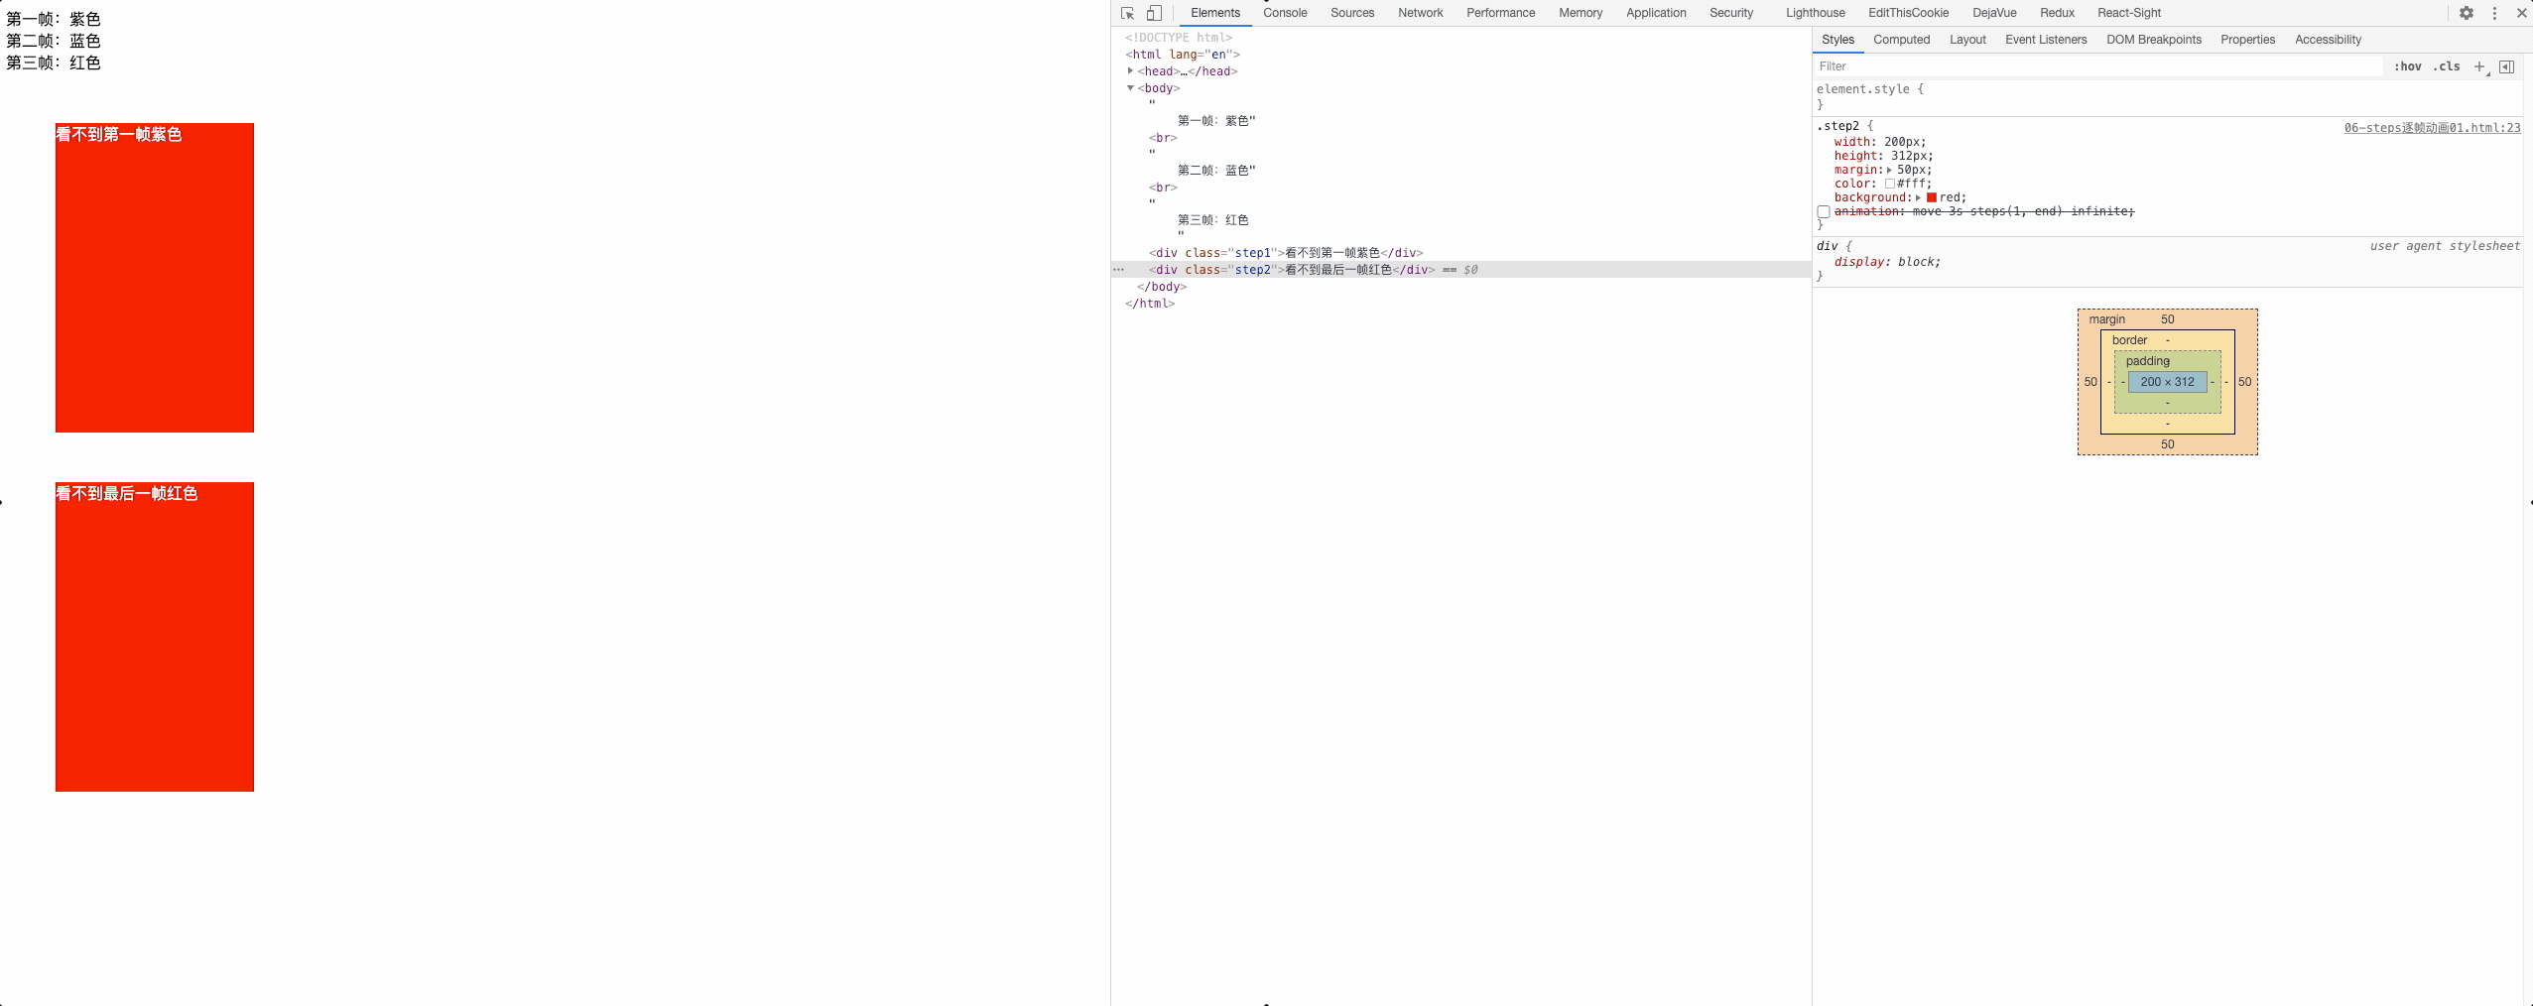Image resolution: width=2533 pixels, height=1006 pixels.
Task: Toggle the computed styles sidebar icon
Action: pos(2506,66)
